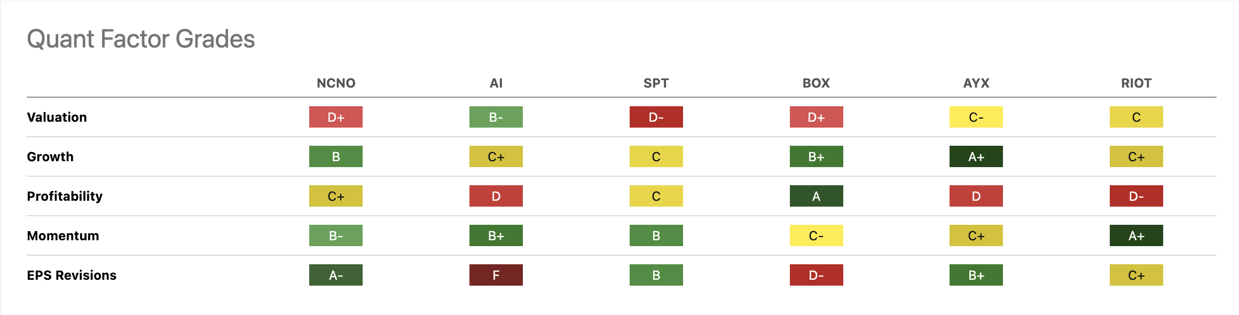Select the Momentum row label

[63, 236]
